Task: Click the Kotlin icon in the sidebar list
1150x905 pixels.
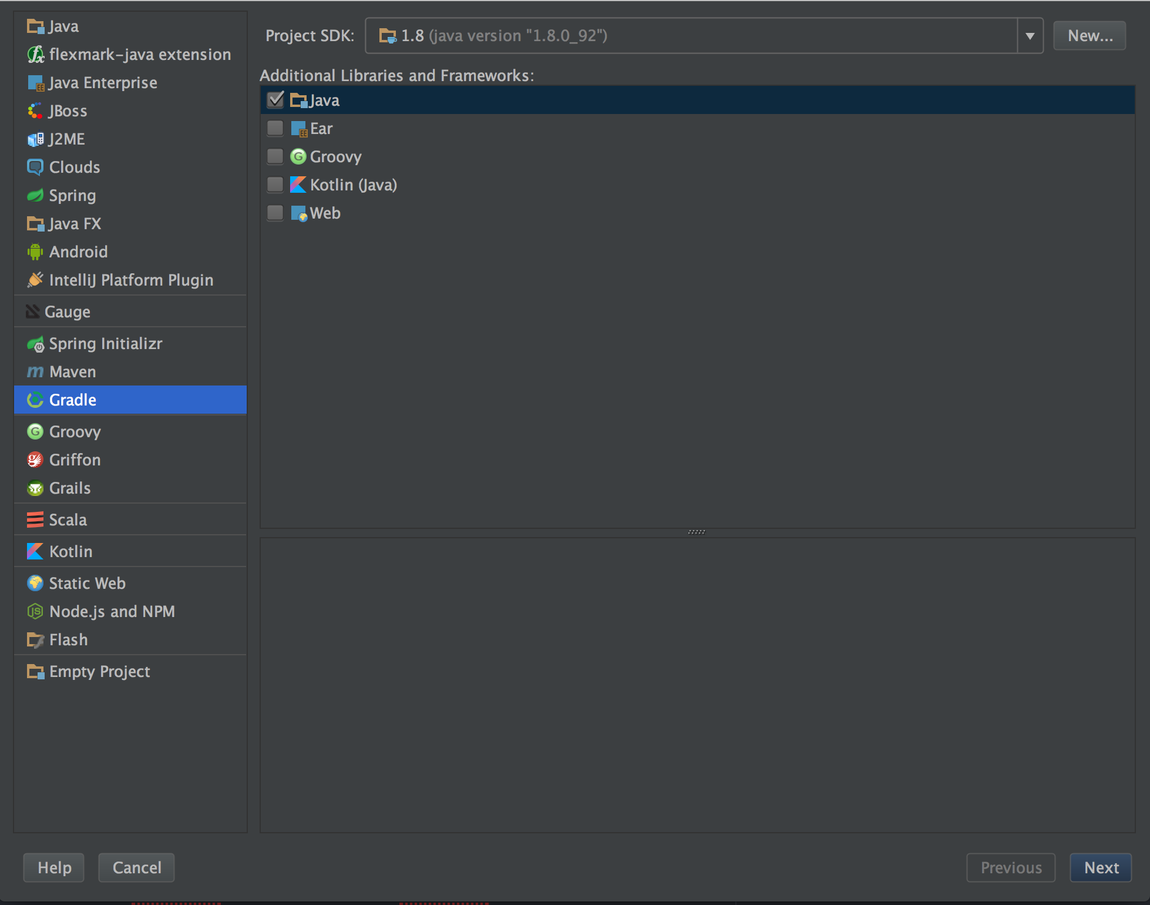Action: 35,552
